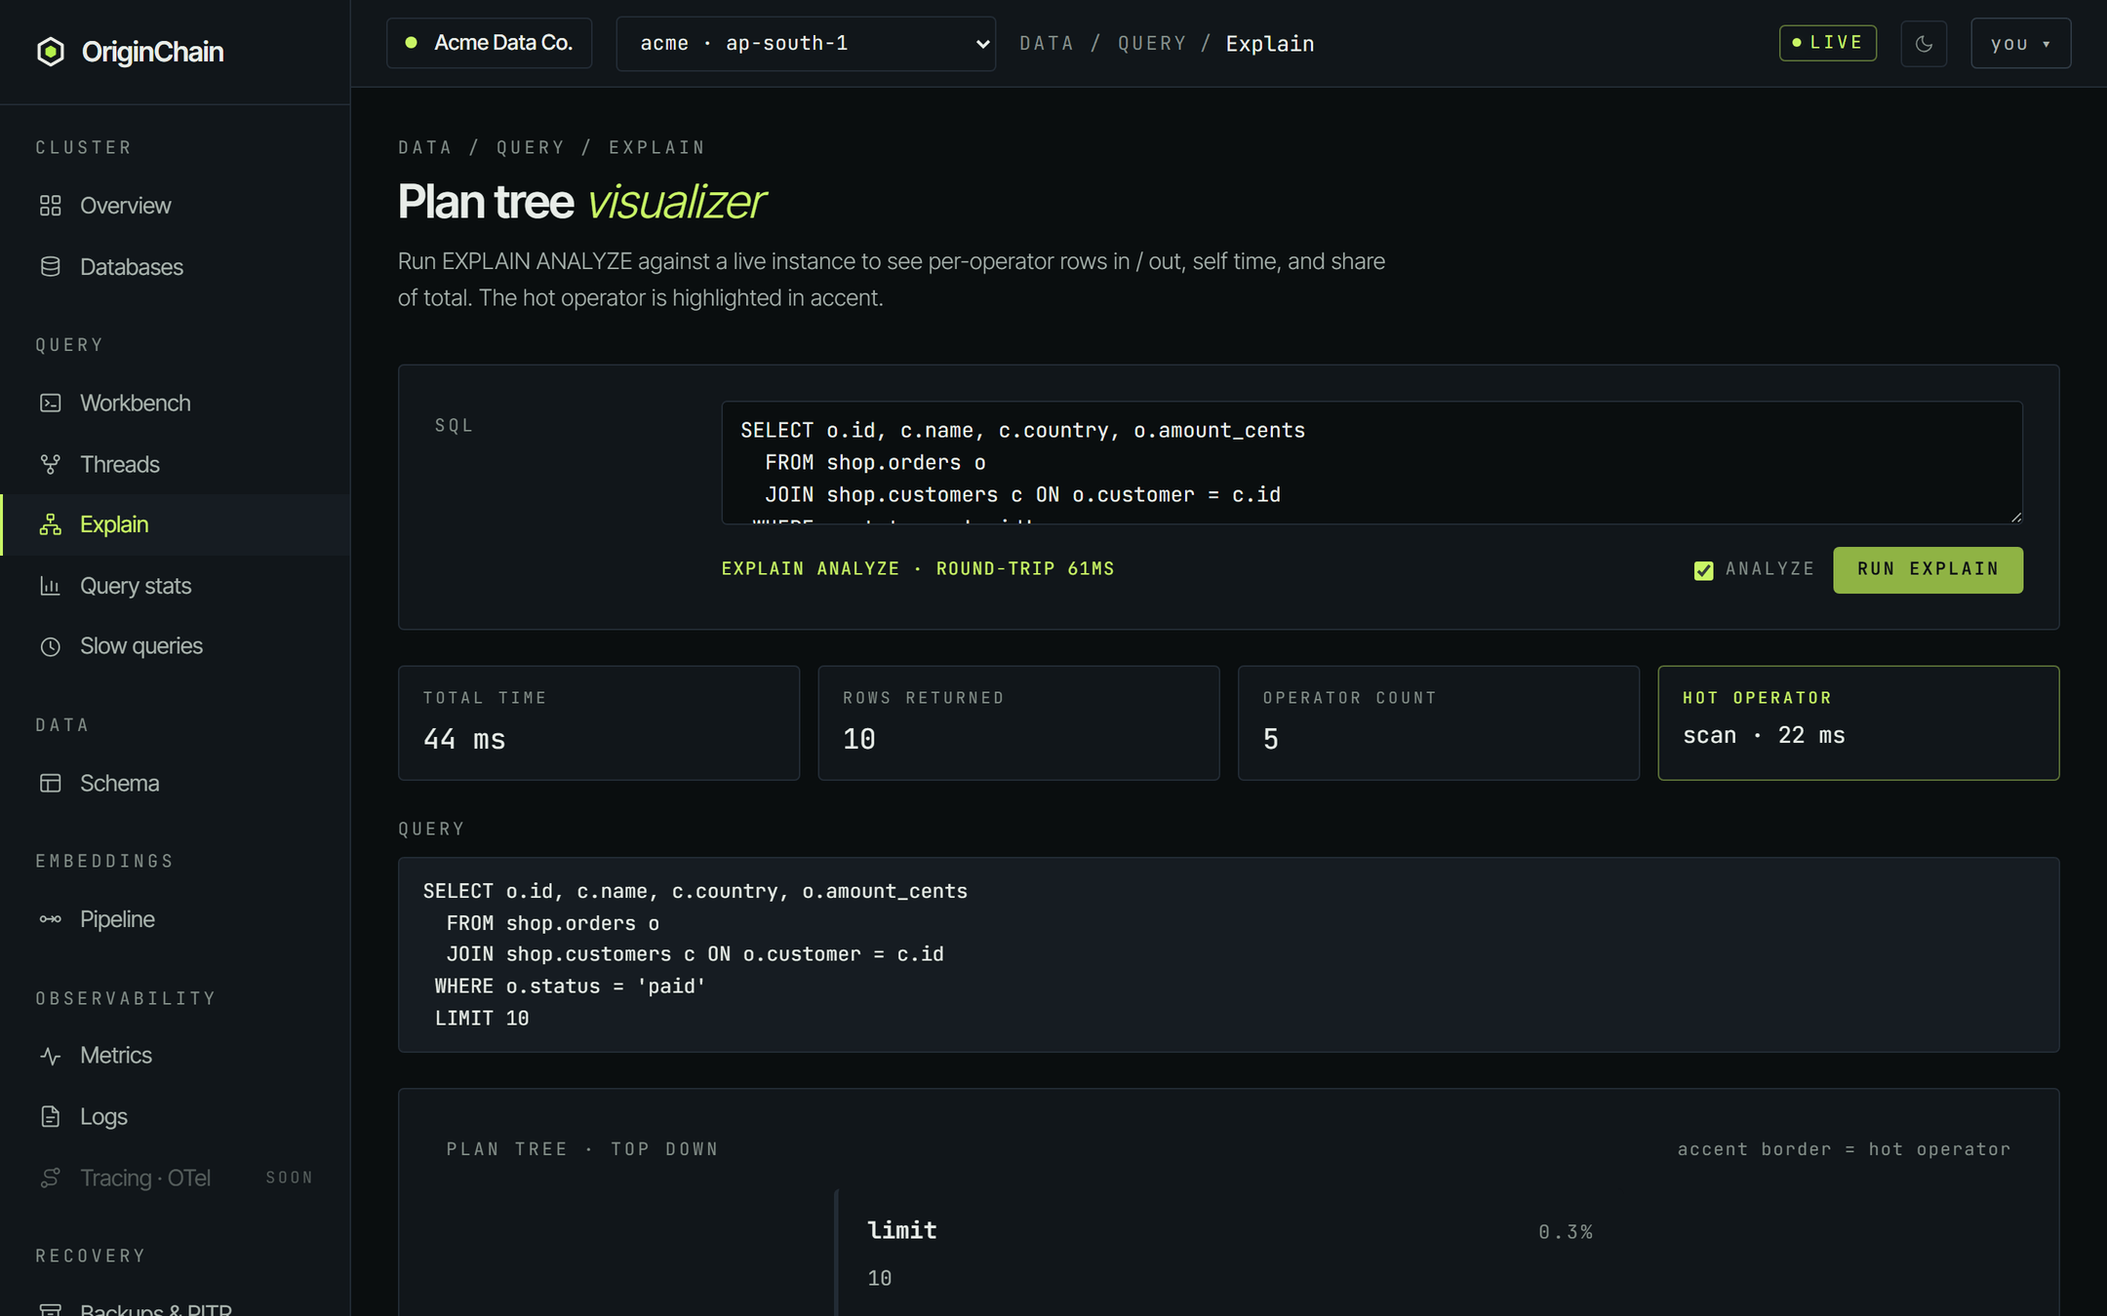The image size is (2107, 1316).
Task: Click the Logs document icon
Action: pyautogui.click(x=51, y=1117)
